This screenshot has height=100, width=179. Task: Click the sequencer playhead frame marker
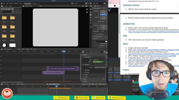[64, 51]
